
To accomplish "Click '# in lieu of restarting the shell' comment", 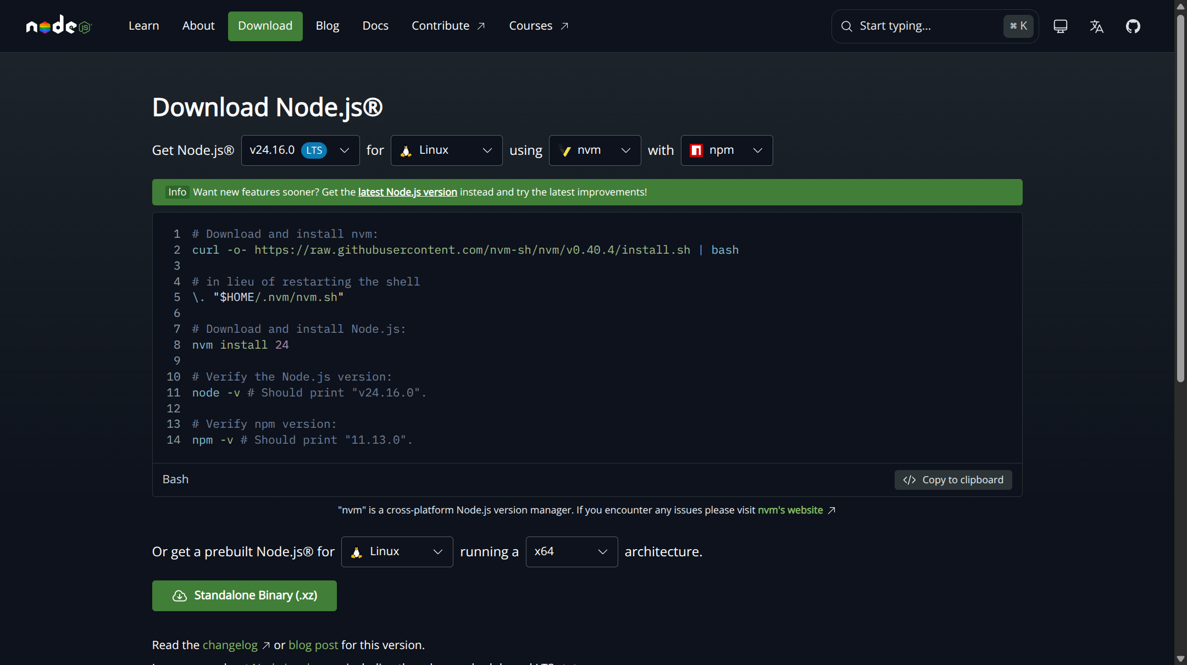I will coord(306,282).
